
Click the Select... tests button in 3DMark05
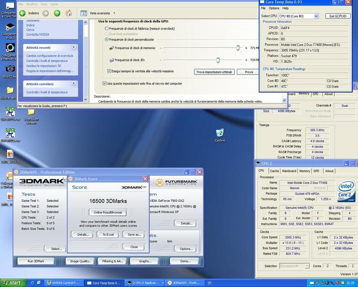click(x=56, y=249)
